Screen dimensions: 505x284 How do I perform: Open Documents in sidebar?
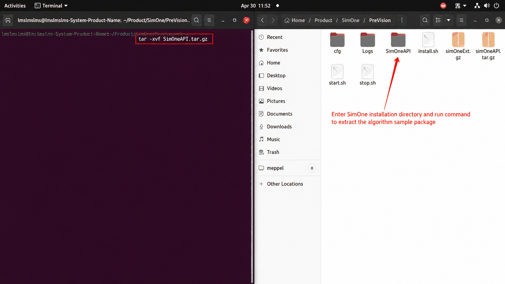(x=288, y=114)
